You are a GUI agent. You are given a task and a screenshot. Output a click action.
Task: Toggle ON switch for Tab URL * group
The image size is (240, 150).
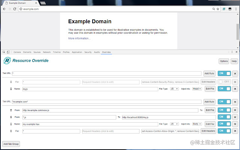(x=224, y=73)
